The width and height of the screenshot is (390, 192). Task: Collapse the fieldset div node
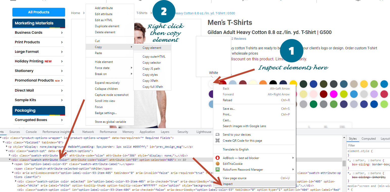click(4, 142)
